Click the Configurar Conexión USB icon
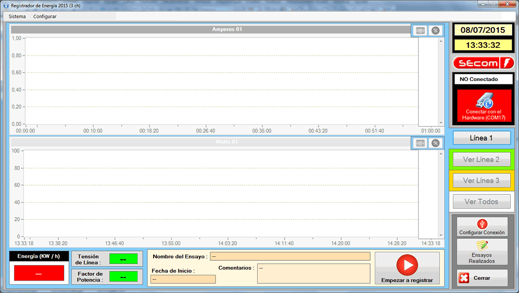 point(482,224)
